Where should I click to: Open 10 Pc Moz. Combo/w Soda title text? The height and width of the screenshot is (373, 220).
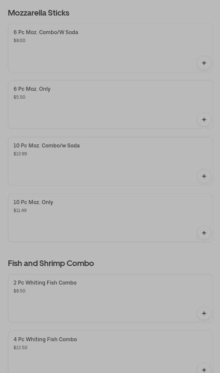[x=46, y=146]
